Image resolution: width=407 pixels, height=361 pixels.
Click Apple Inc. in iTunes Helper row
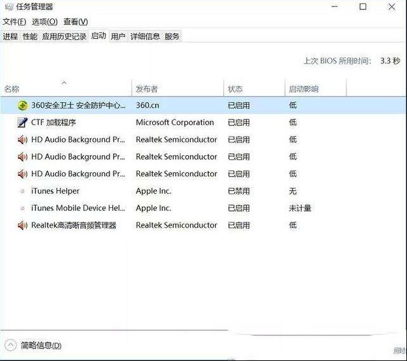(153, 191)
